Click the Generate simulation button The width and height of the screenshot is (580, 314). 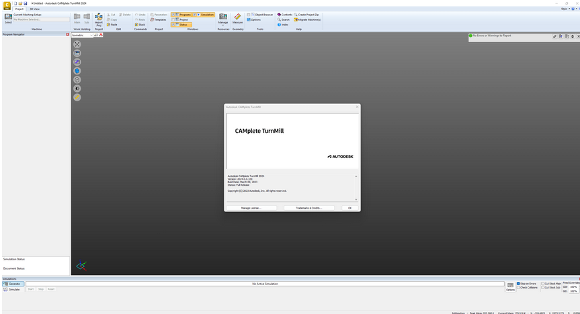pos(13,284)
